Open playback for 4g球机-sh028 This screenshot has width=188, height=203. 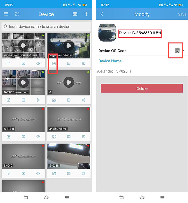click(69, 137)
